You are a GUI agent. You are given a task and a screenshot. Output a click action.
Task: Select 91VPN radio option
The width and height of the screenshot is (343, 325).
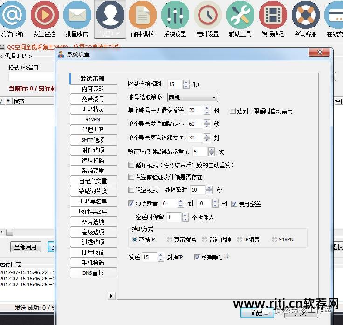pos(274,239)
